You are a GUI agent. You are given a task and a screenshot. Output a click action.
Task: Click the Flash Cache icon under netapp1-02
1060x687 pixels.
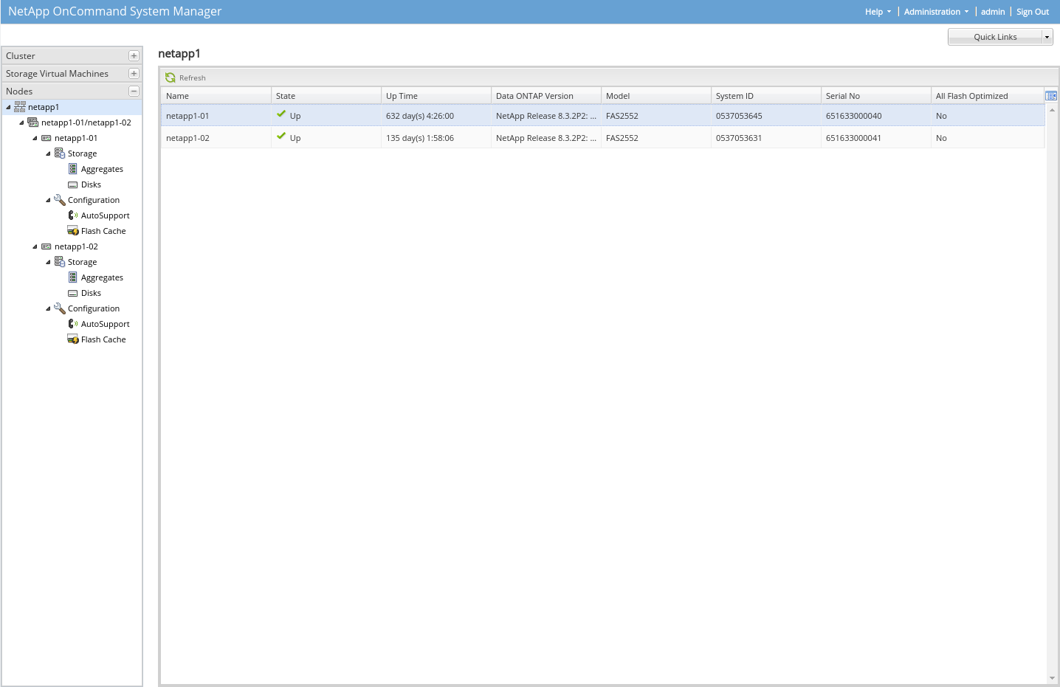pos(73,339)
